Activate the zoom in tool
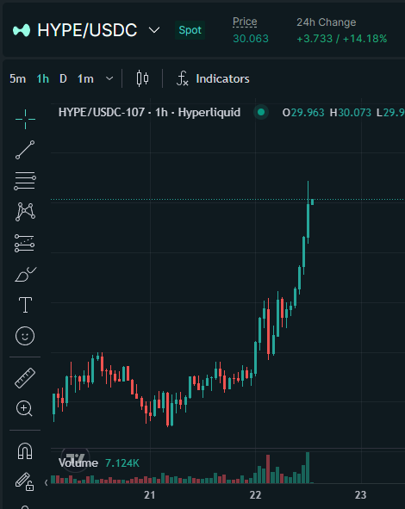Image resolution: width=405 pixels, height=509 pixels. coord(24,408)
